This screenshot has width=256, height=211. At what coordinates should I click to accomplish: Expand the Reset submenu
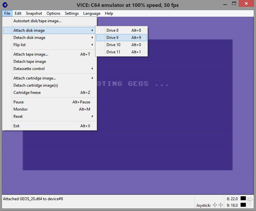[x=50, y=116]
